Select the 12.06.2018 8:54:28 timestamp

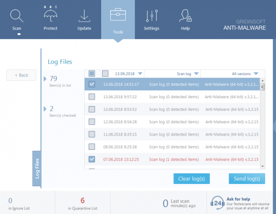click(x=120, y=122)
